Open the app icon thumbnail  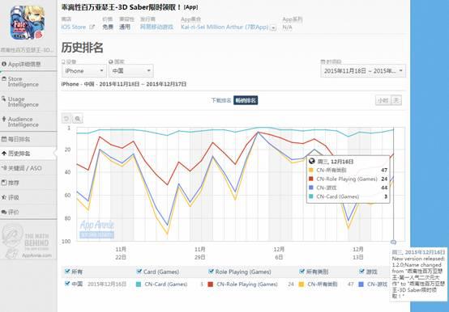coord(28,23)
